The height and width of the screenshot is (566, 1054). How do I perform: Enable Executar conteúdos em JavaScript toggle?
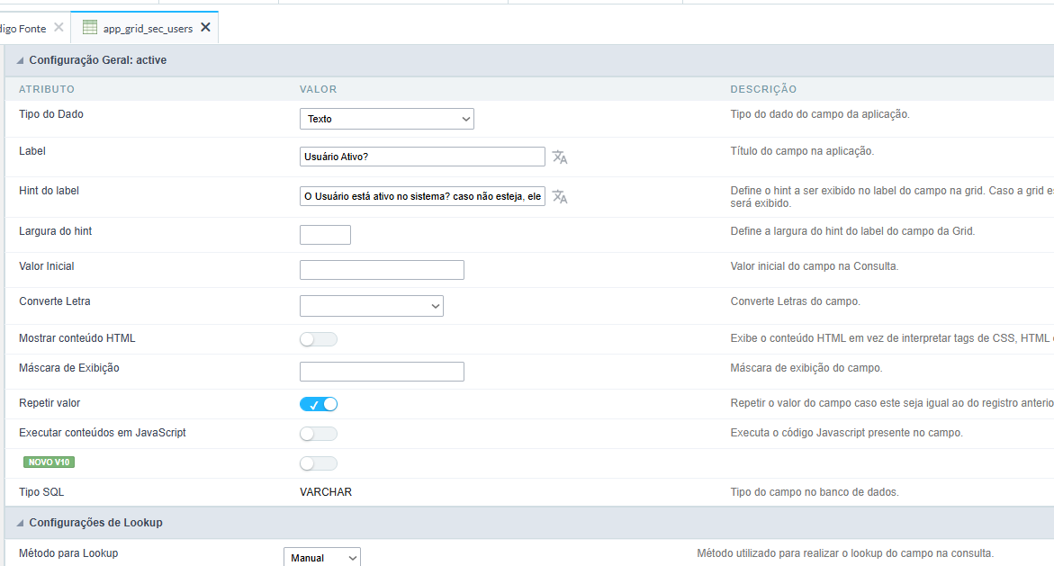tap(319, 434)
